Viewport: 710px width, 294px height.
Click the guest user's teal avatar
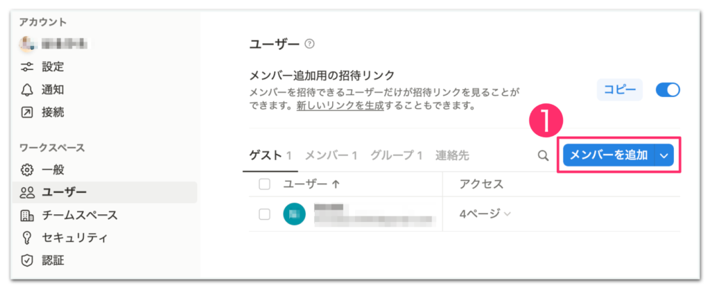point(294,214)
